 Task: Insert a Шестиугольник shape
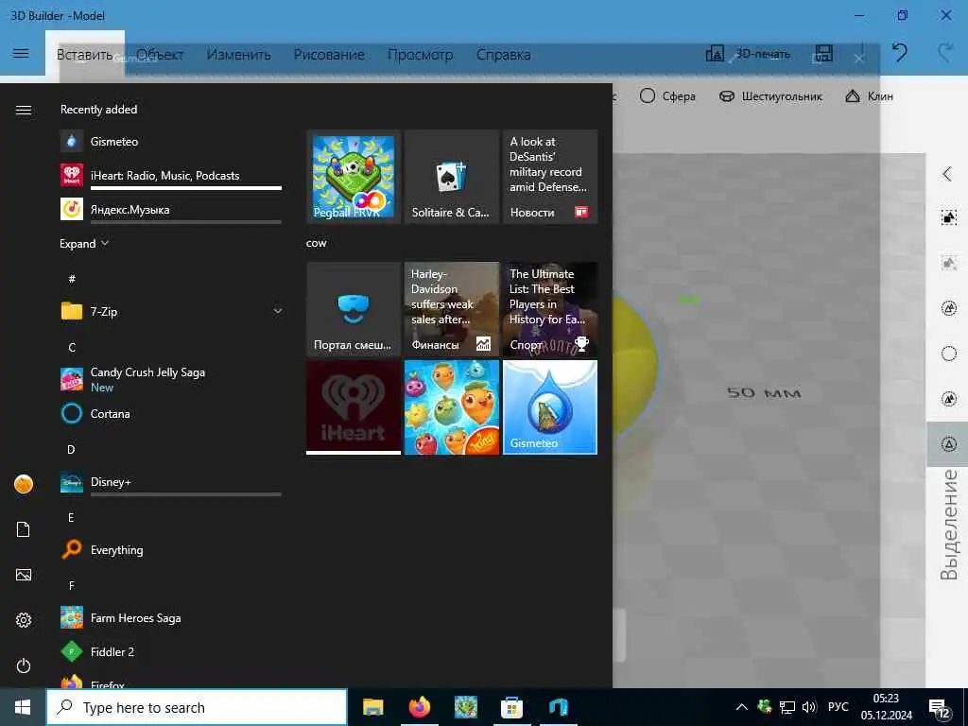[770, 96]
